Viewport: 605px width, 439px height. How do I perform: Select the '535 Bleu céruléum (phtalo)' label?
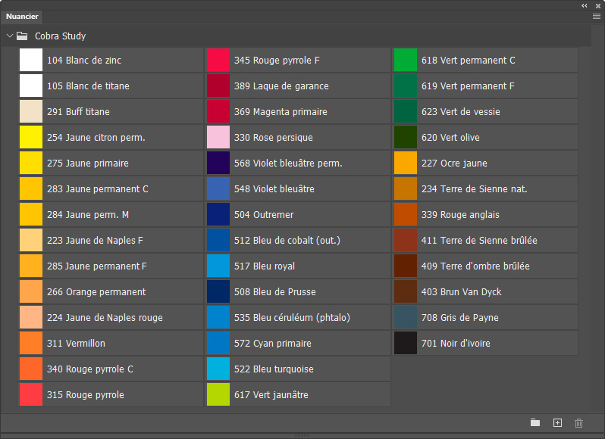292,317
